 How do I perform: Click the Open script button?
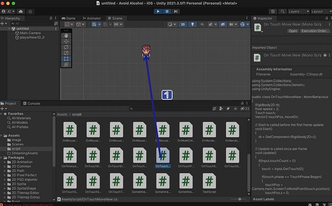[x=293, y=31]
